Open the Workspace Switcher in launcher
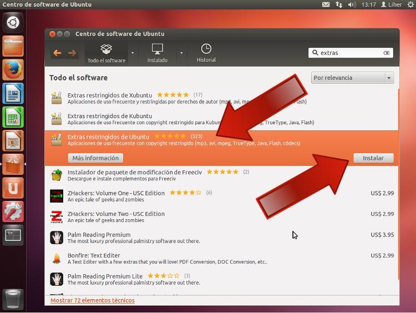Screen dimensions: 416x313 [x=13, y=235]
